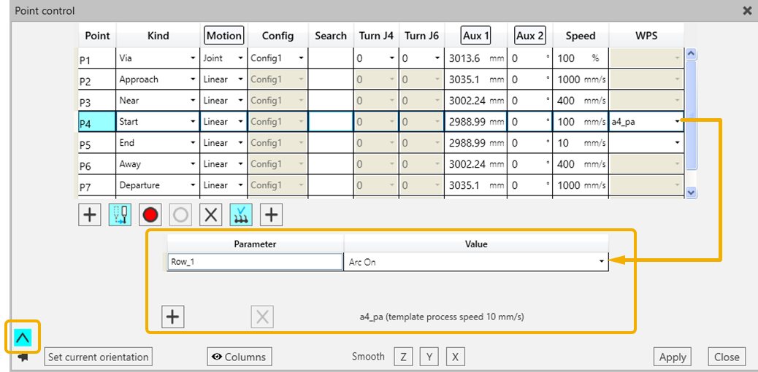Toggle the Smooth Y button

tap(429, 357)
